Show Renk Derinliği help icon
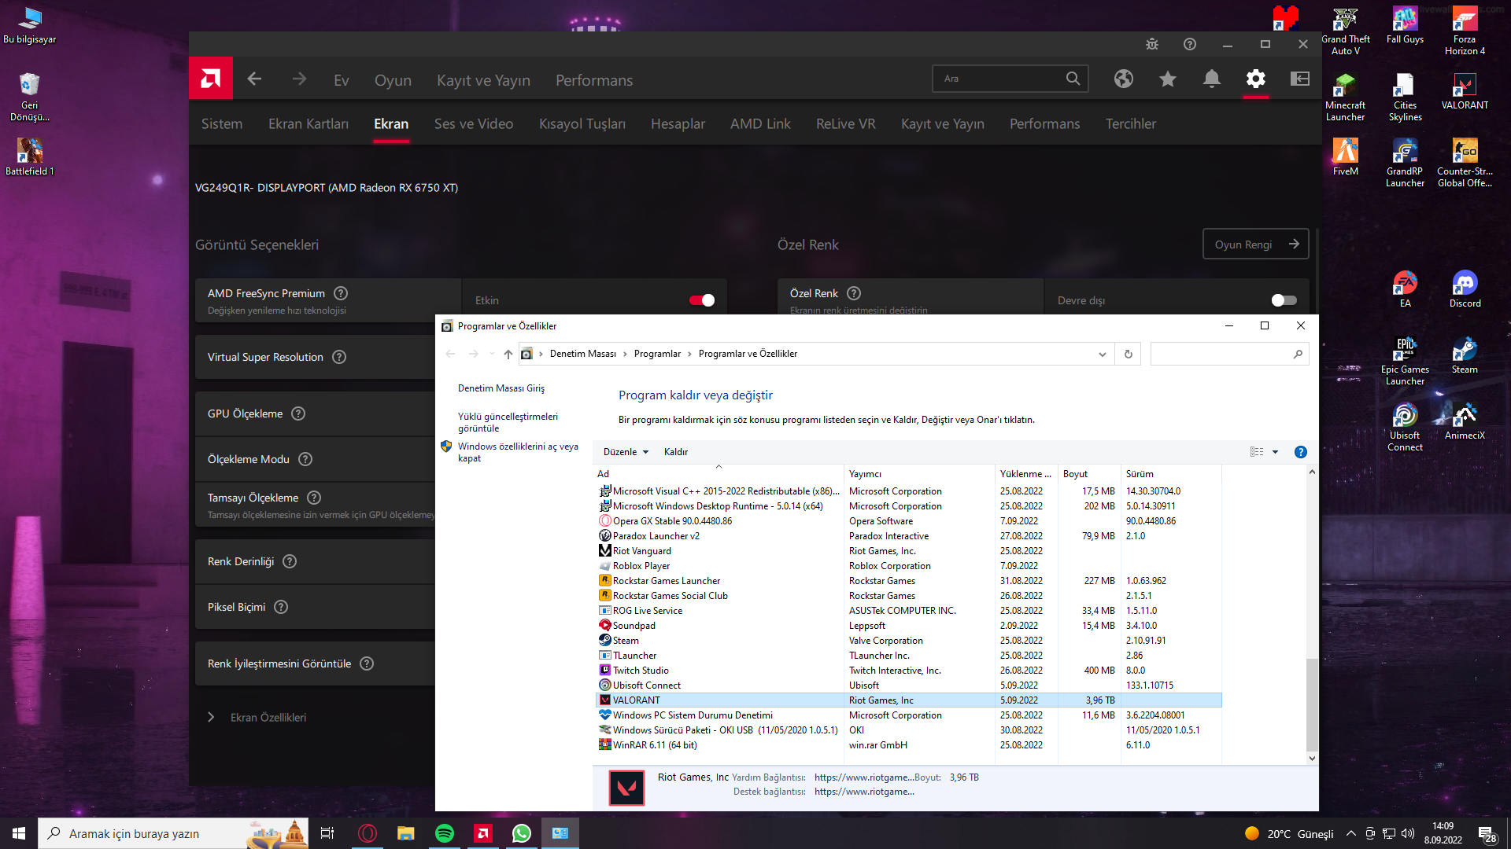This screenshot has width=1511, height=849. (x=290, y=561)
